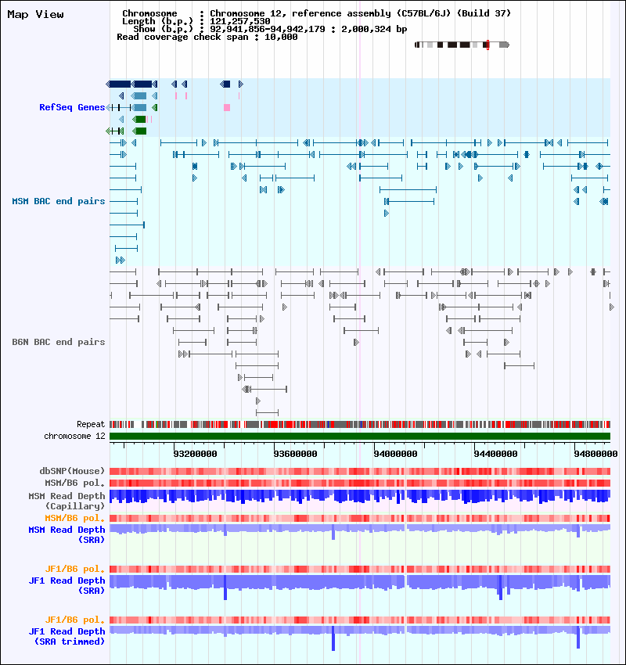Viewport: 626px width, 665px height.
Task: Click the Repeat track label
Action: tap(91, 424)
